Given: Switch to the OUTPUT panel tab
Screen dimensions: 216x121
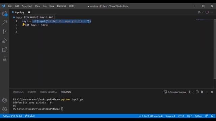Looking at the screenshot, I should [32, 92].
